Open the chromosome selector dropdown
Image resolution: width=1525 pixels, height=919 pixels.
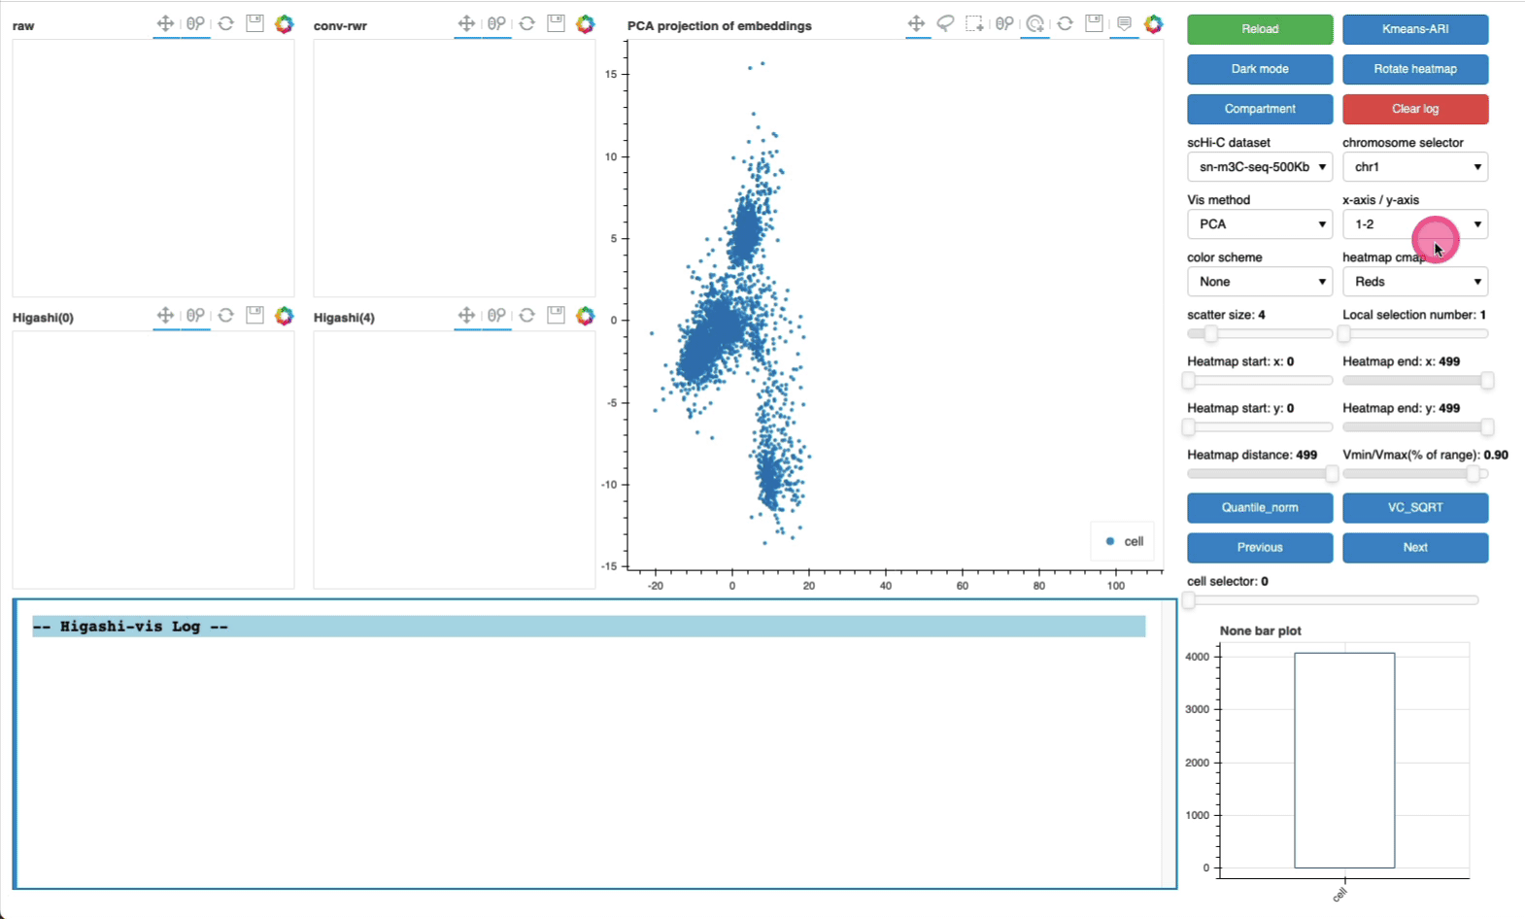point(1415,167)
